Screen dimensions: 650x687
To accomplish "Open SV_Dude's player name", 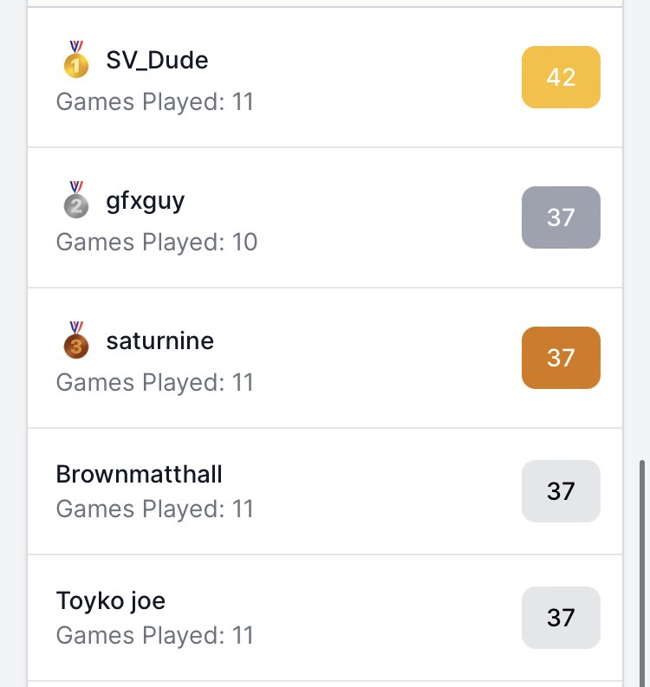I will click(157, 60).
